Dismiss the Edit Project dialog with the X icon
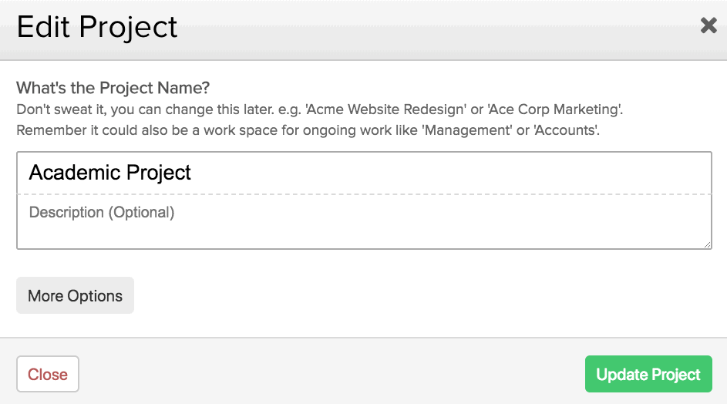Viewport: 727px width, 404px height. (x=708, y=25)
